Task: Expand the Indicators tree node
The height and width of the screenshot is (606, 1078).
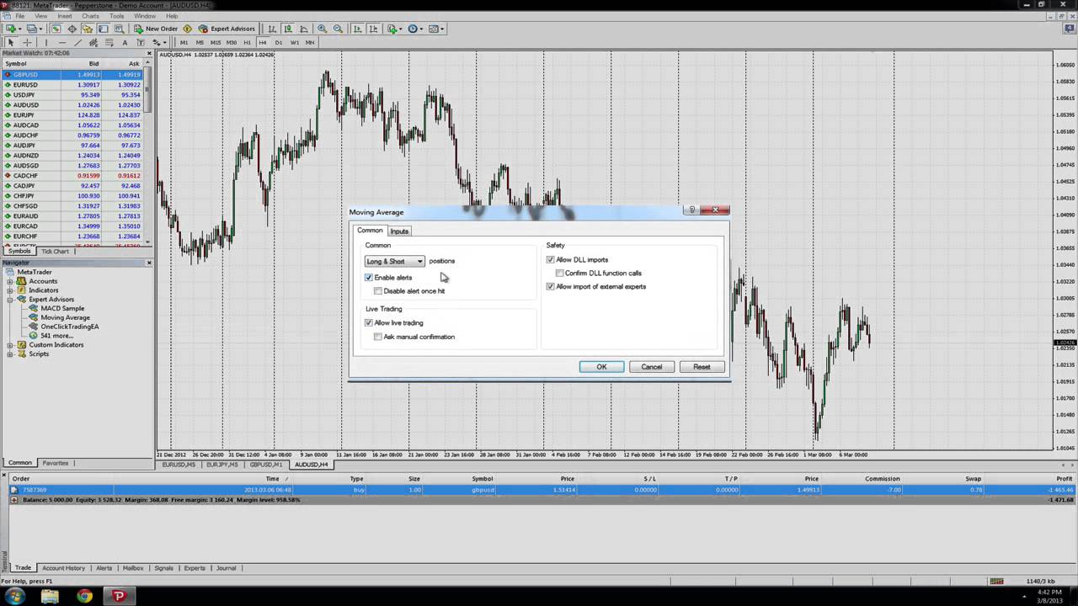Action: tap(10, 290)
